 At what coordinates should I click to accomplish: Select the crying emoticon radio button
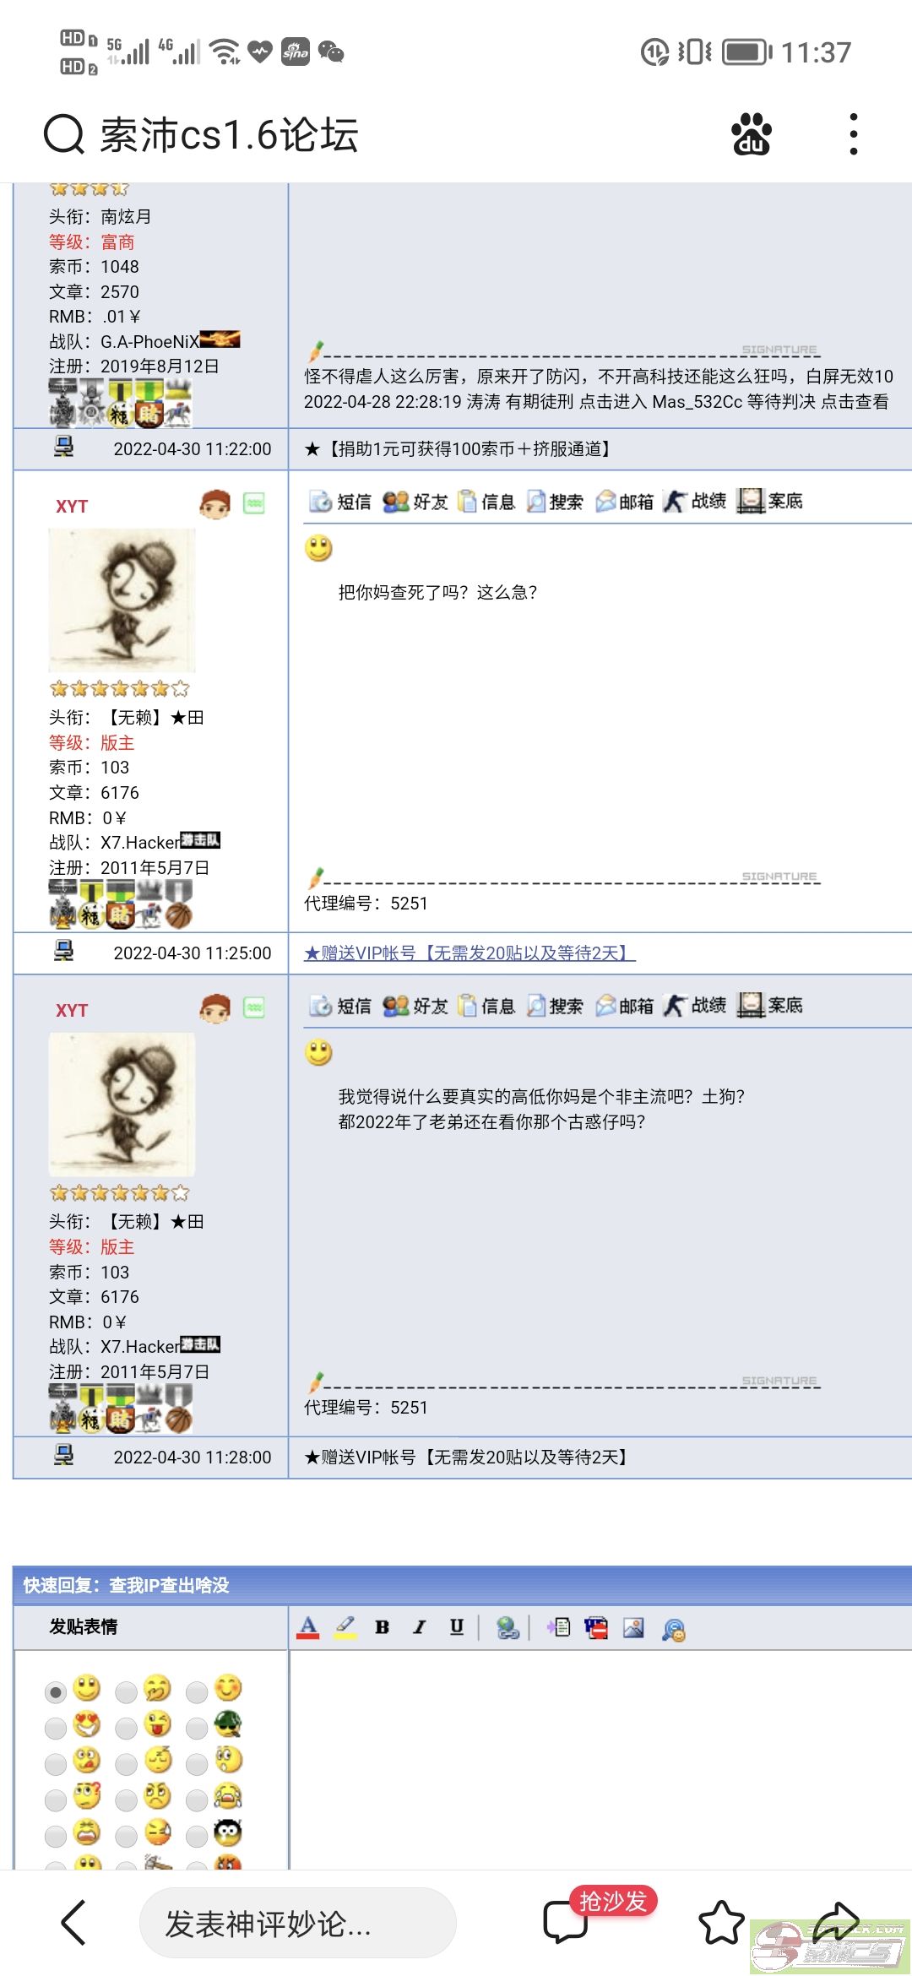click(197, 1800)
